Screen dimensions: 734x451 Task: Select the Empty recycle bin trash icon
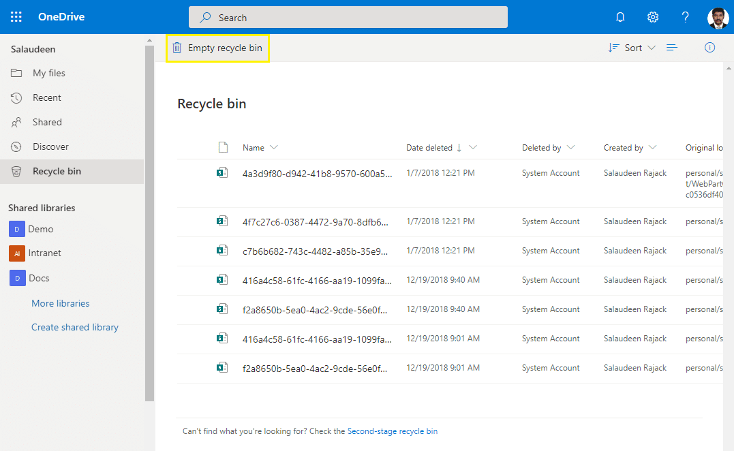point(177,48)
